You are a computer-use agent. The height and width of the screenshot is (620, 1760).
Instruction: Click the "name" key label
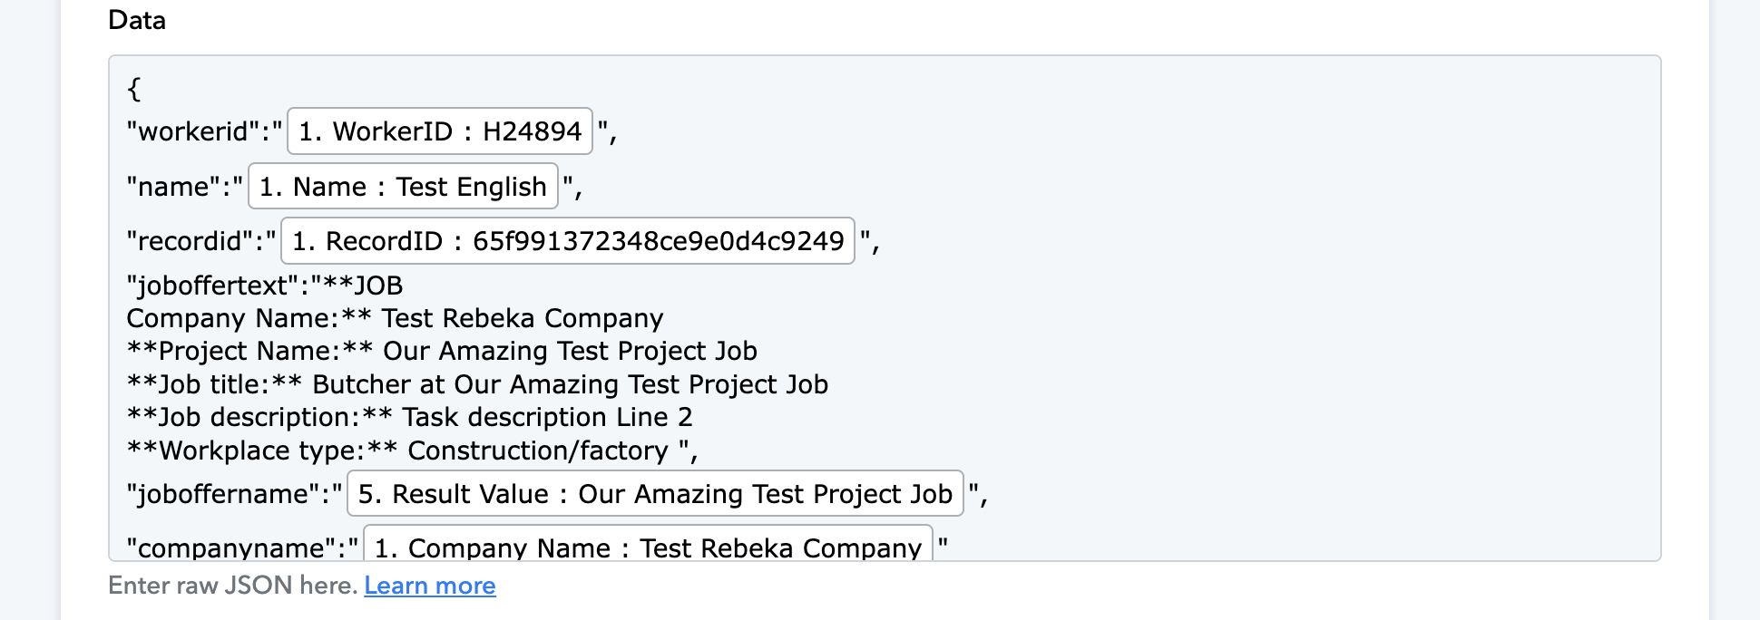tap(173, 187)
